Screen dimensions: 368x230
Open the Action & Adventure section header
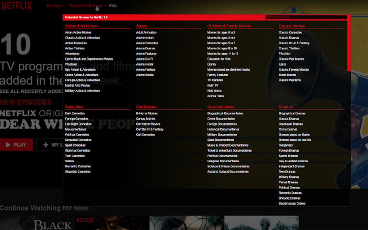point(82,26)
